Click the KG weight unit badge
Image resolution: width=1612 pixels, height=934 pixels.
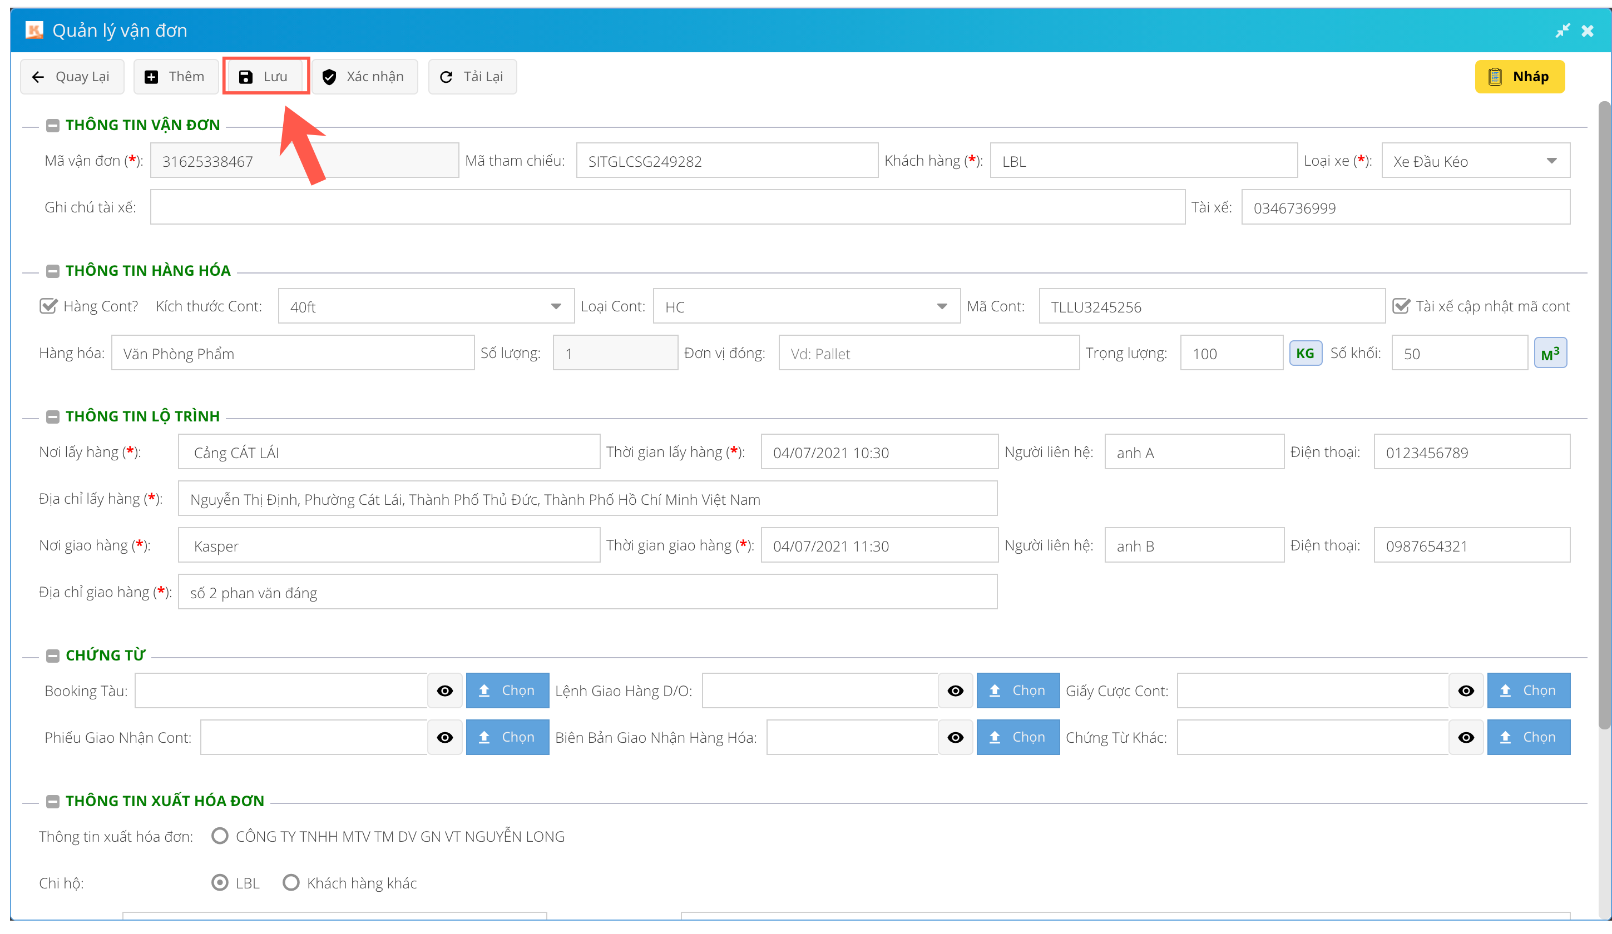click(1305, 353)
